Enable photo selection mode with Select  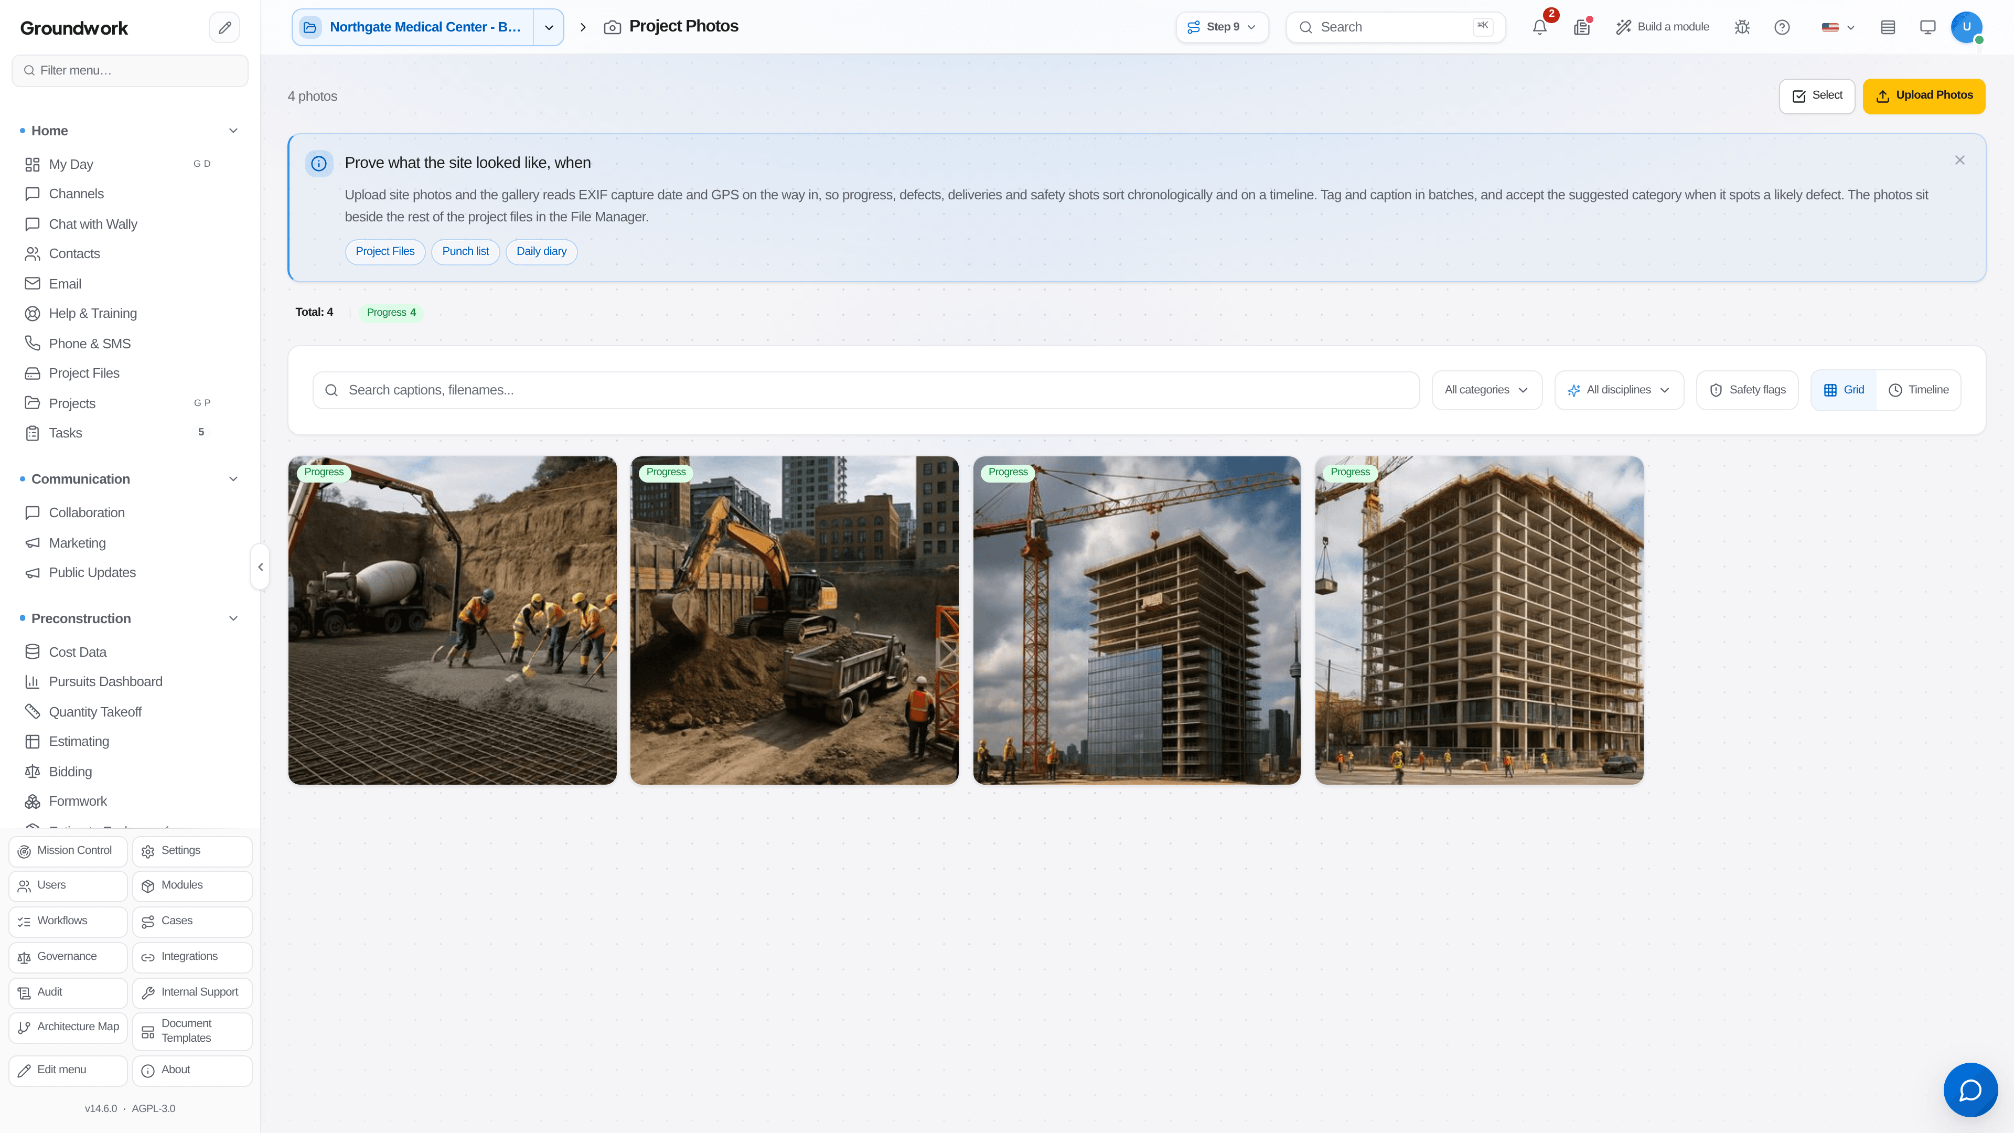point(1817,96)
